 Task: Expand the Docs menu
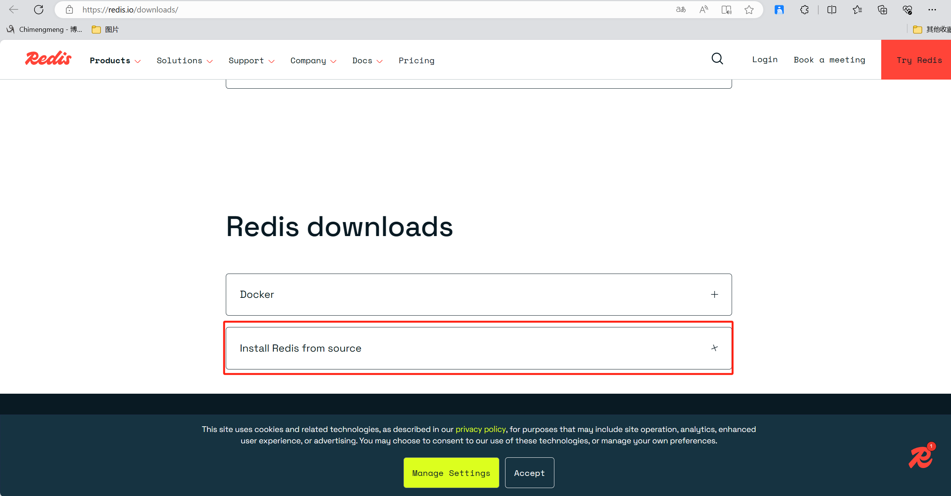pyautogui.click(x=367, y=61)
